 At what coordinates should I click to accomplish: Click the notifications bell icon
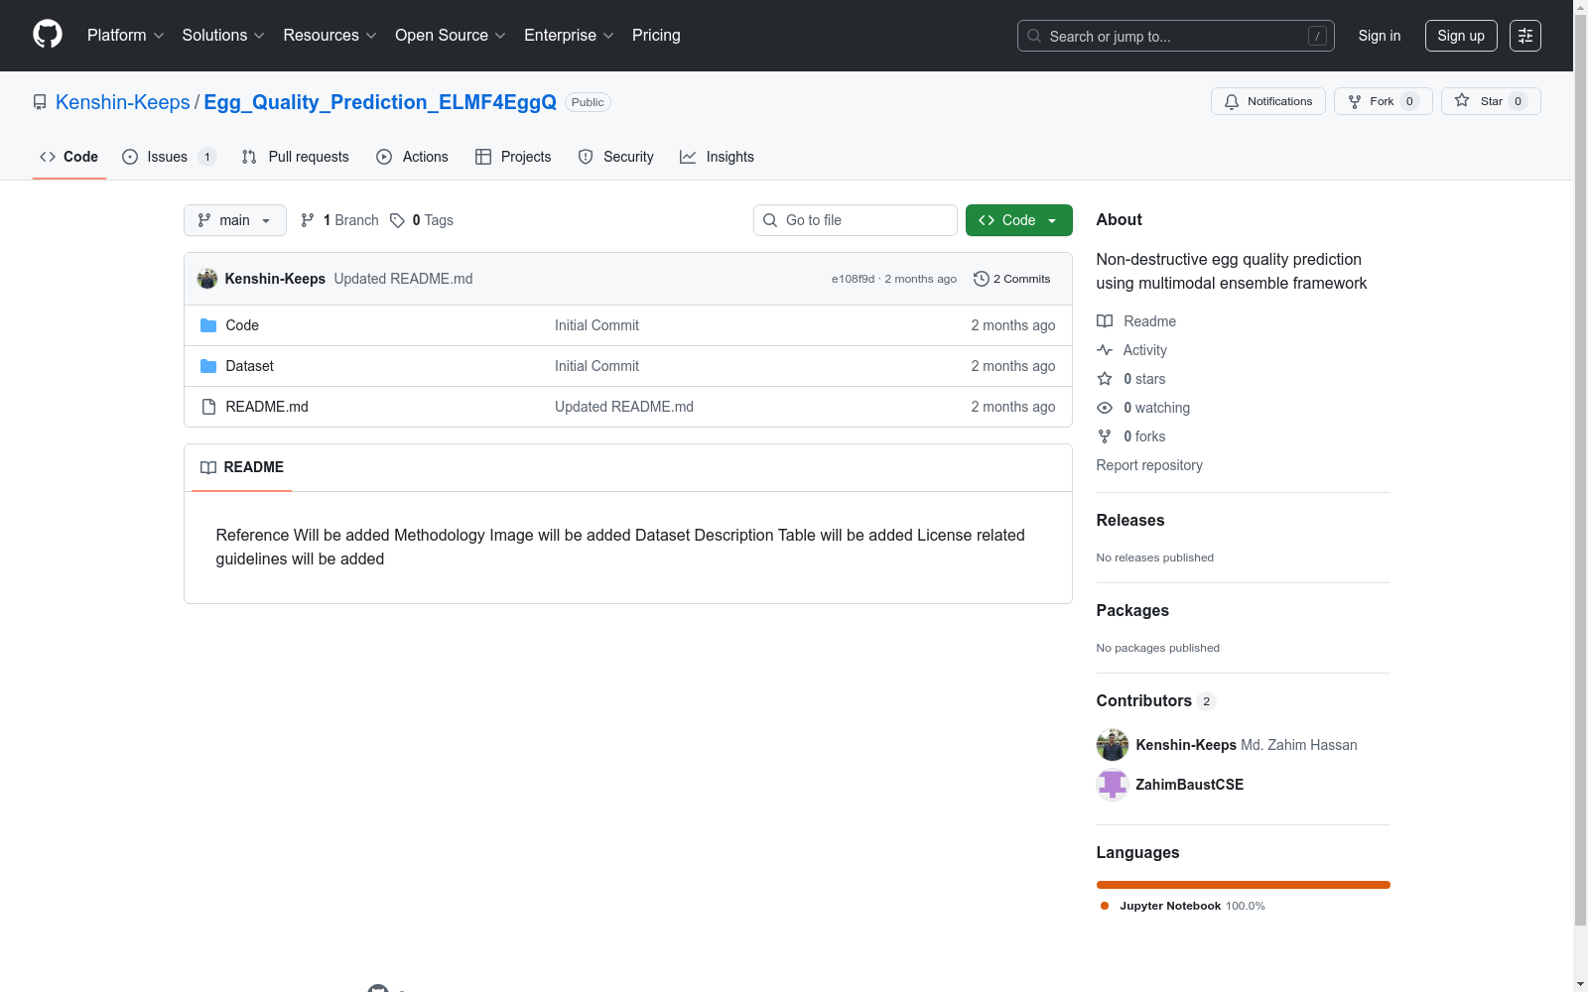coord(1232,101)
